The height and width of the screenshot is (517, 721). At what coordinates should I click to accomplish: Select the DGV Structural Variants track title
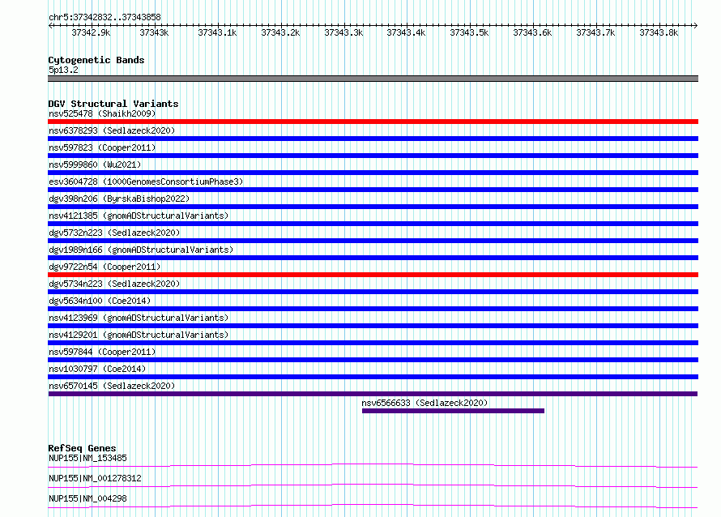pyautogui.click(x=113, y=104)
